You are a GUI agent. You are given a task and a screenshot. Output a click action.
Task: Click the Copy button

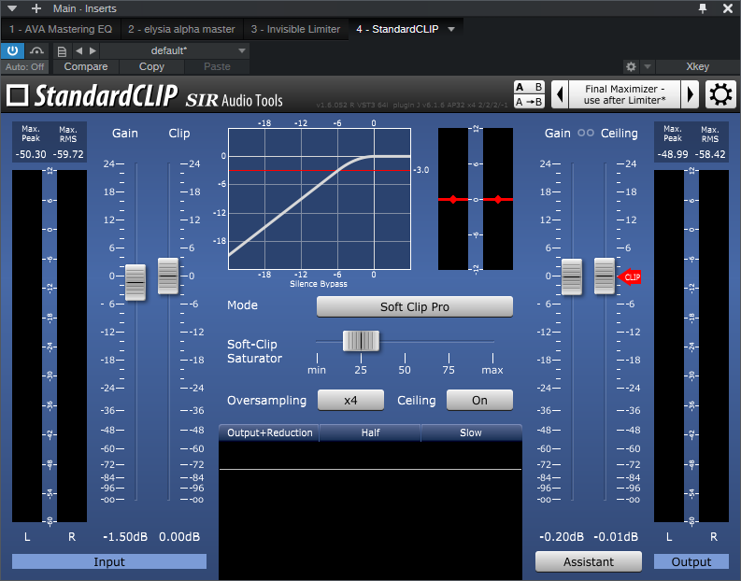[x=151, y=66]
